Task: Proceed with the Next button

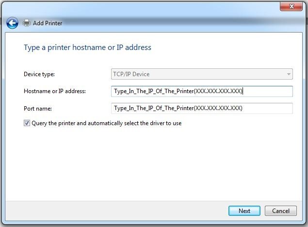Action: 244,211
